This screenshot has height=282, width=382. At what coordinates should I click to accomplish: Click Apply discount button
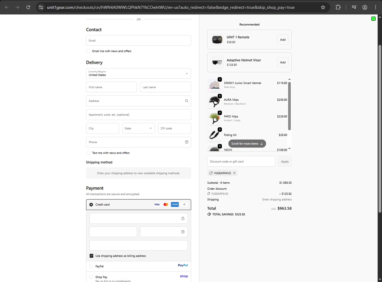pyautogui.click(x=285, y=162)
